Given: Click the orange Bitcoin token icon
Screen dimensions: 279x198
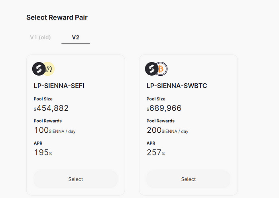Looking at the screenshot, I should (x=162, y=69).
